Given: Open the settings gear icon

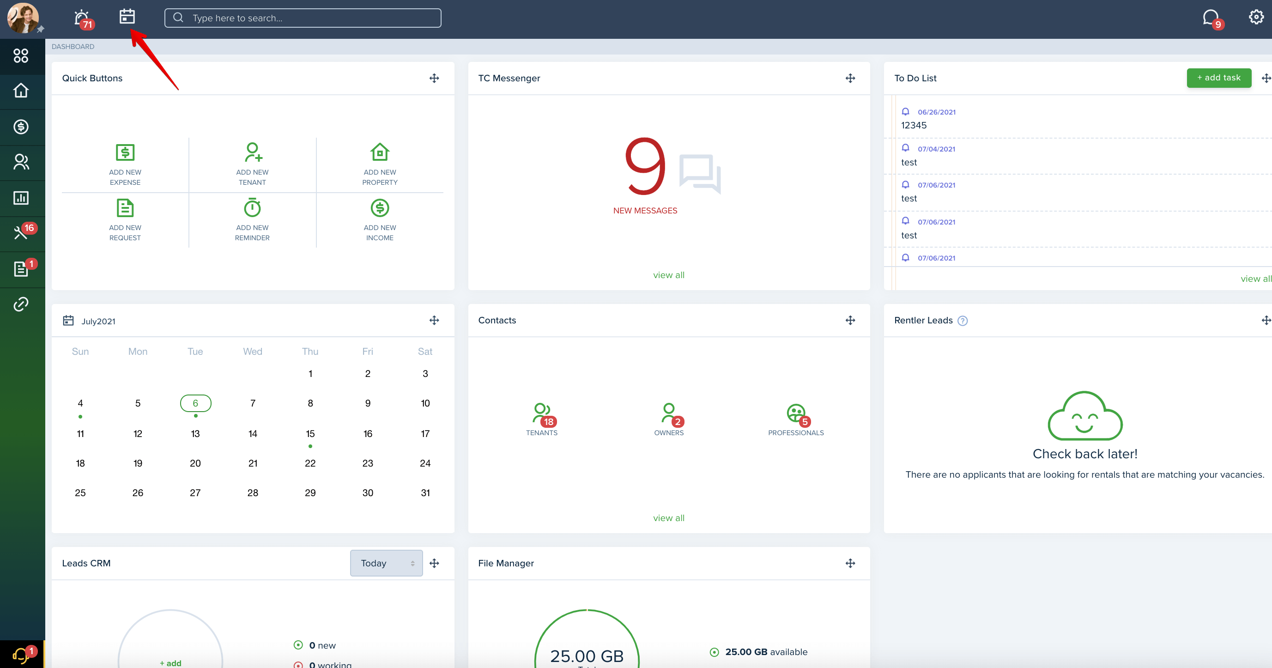Looking at the screenshot, I should point(1256,17).
